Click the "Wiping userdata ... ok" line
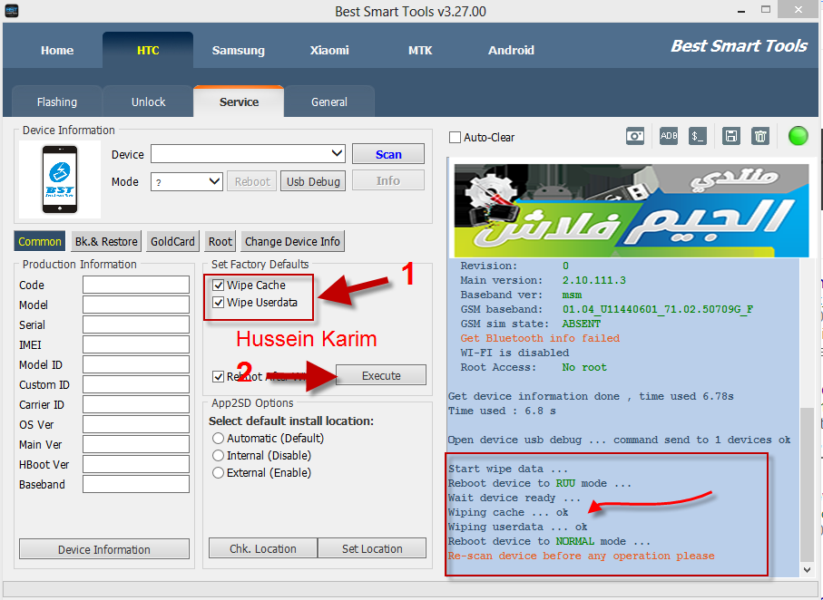This screenshot has width=823, height=600. point(517,527)
